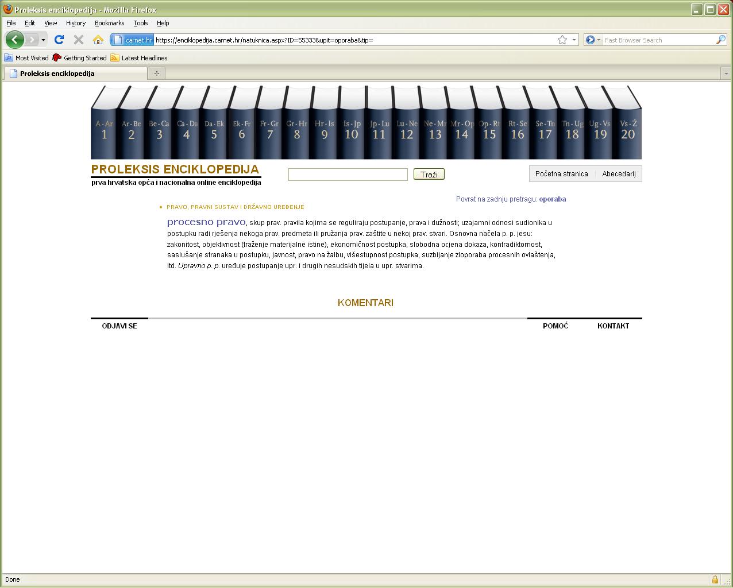Open the history dropdown beside Forward button
Viewport: 733px width, 588px height.
pyautogui.click(x=43, y=40)
